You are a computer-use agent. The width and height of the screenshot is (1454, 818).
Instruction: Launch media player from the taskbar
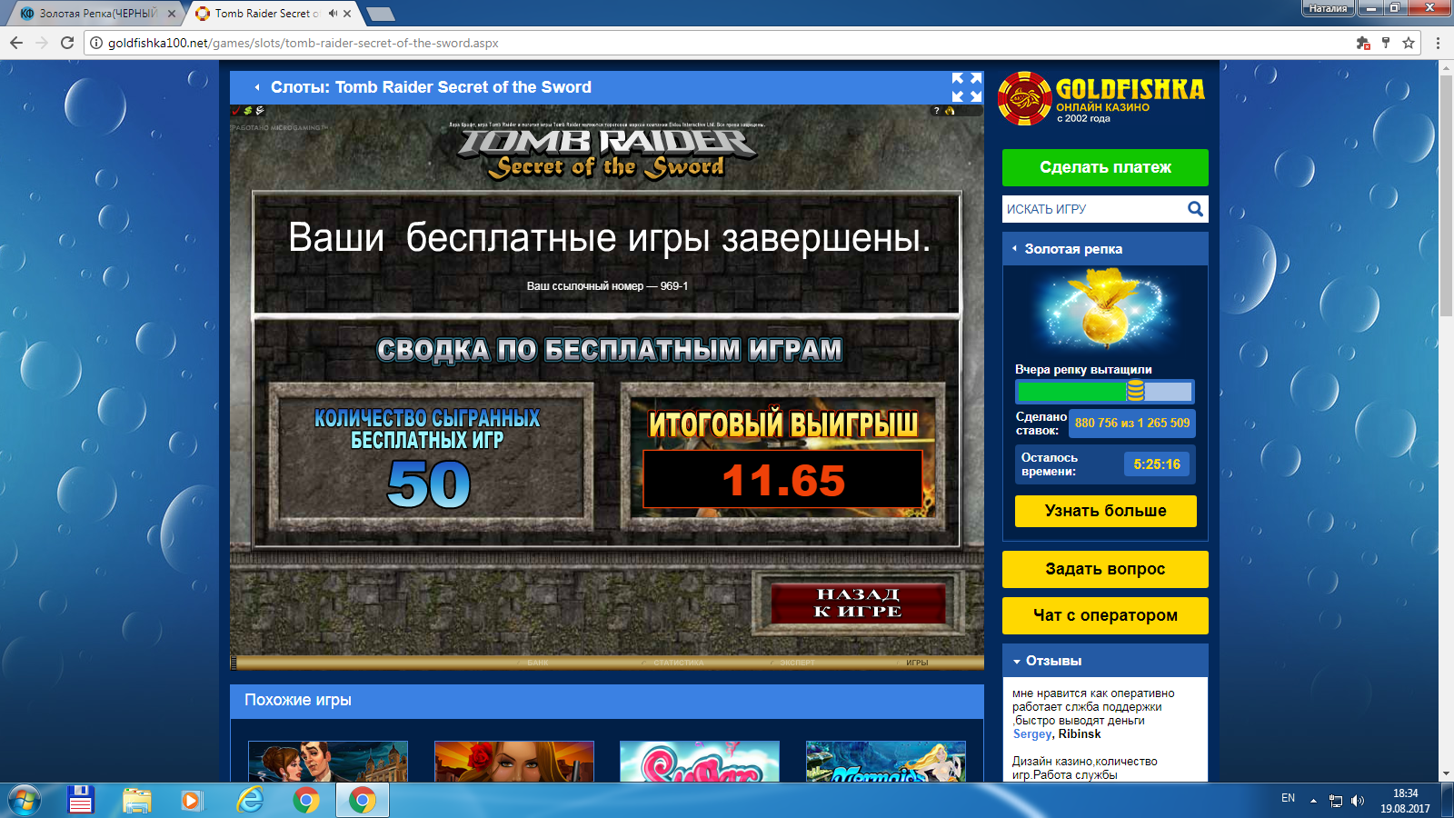pos(192,801)
